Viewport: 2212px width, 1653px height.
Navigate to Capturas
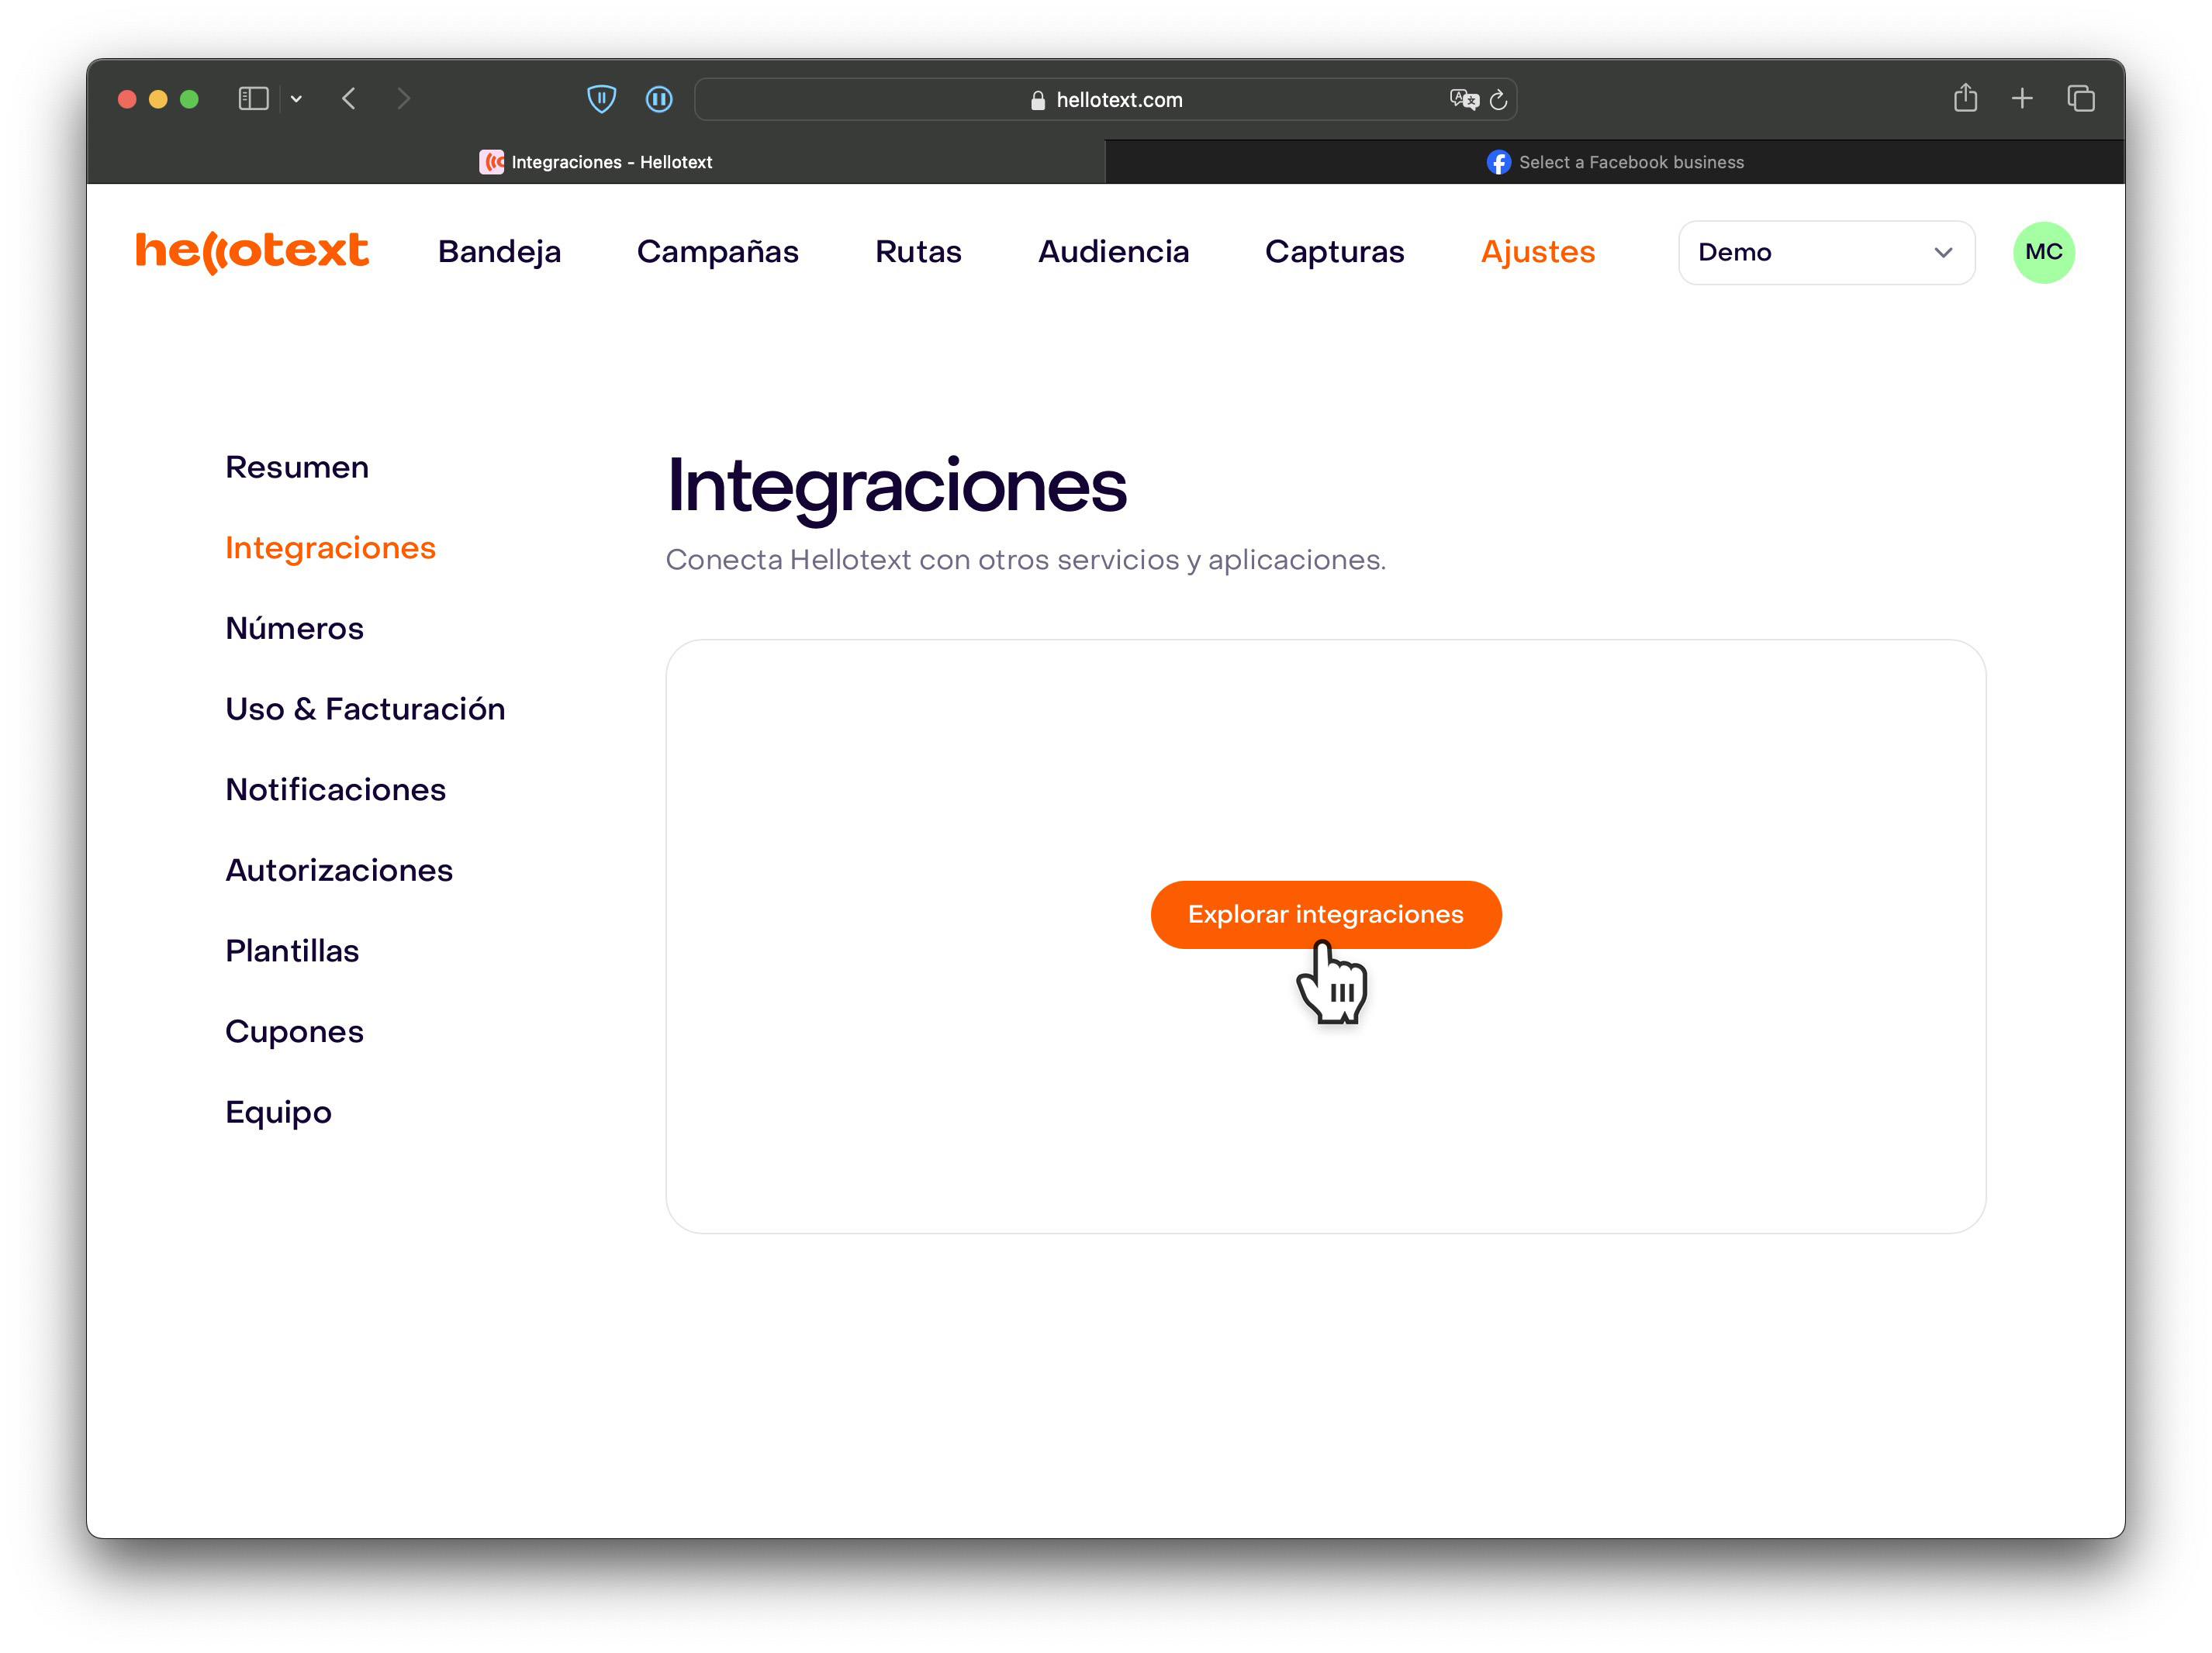pos(1334,252)
